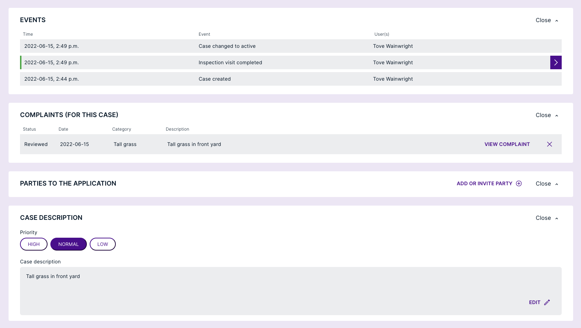Select the NORMAL priority pill
The height and width of the screenshot is (328, 581).
tap(68, 244)
